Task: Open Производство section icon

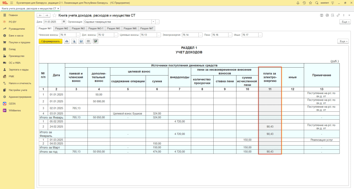Action: [x=4, y=56]
